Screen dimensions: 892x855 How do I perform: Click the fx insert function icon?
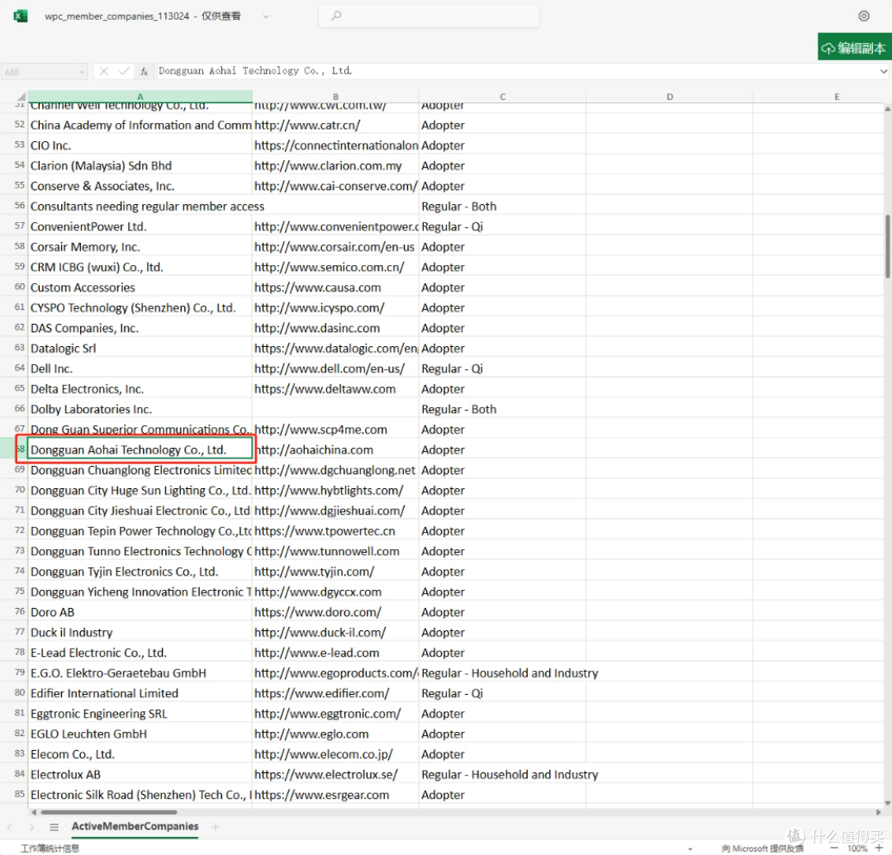tap(144, 71)
